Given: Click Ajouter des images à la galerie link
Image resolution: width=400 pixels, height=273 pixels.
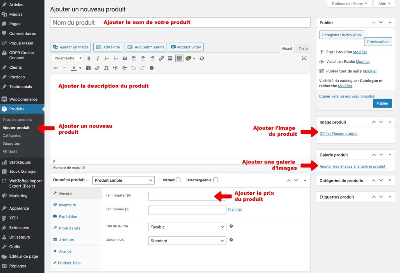Looking at the screenshot, I should [352, 166].
